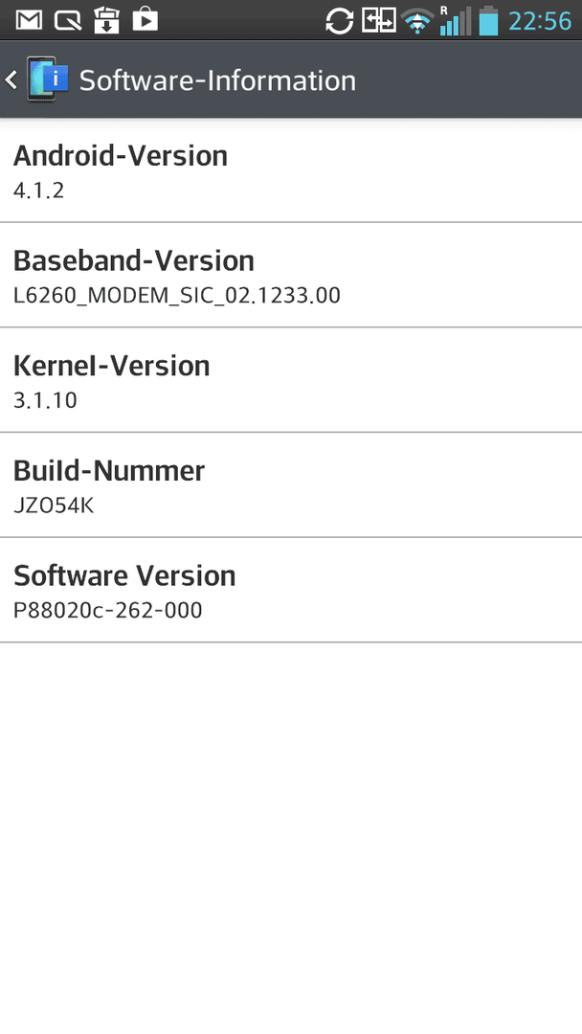Tap the Wi-Fi status icon
The image size is (582, 1034).
pyautogui.click(x=417, y=21)
